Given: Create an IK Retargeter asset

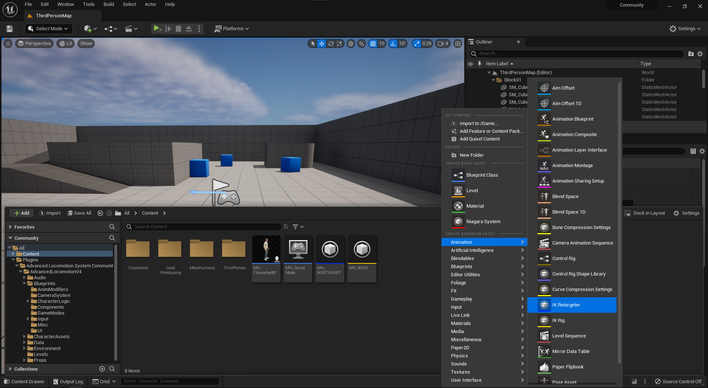Looking at the screenshot, I should pos(572,305).
